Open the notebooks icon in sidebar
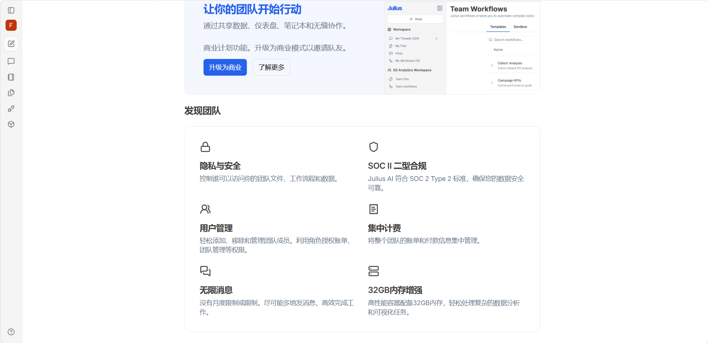The width and height of the screenshot is (708, 343). coord(11,77)
